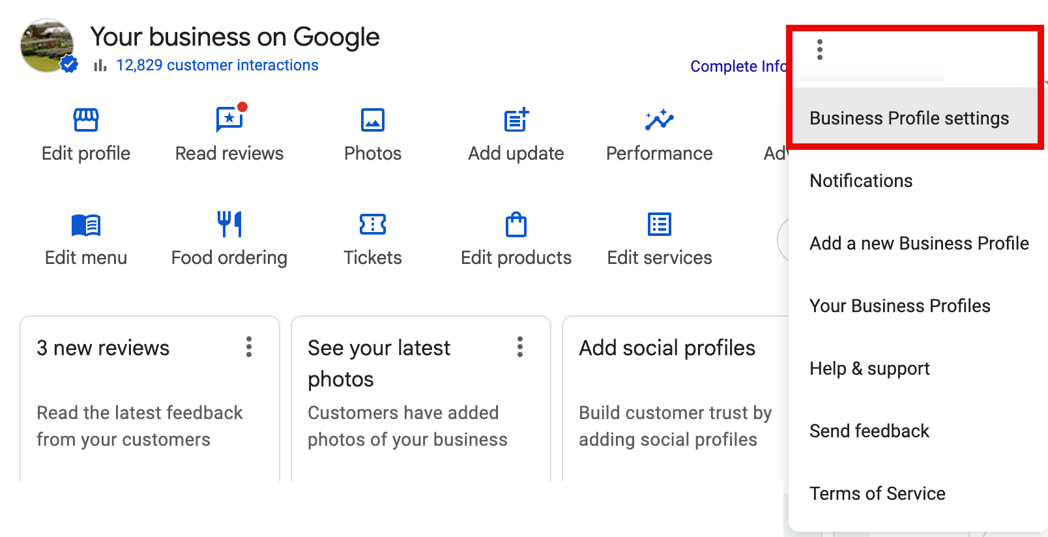Click Read the latest feedback description text
Image resolution: width=1048 pixels, height=537 pixels.
(139, 426)
